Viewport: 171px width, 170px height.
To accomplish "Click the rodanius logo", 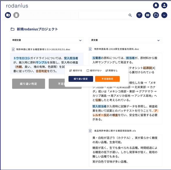I will tap(17, 6).
